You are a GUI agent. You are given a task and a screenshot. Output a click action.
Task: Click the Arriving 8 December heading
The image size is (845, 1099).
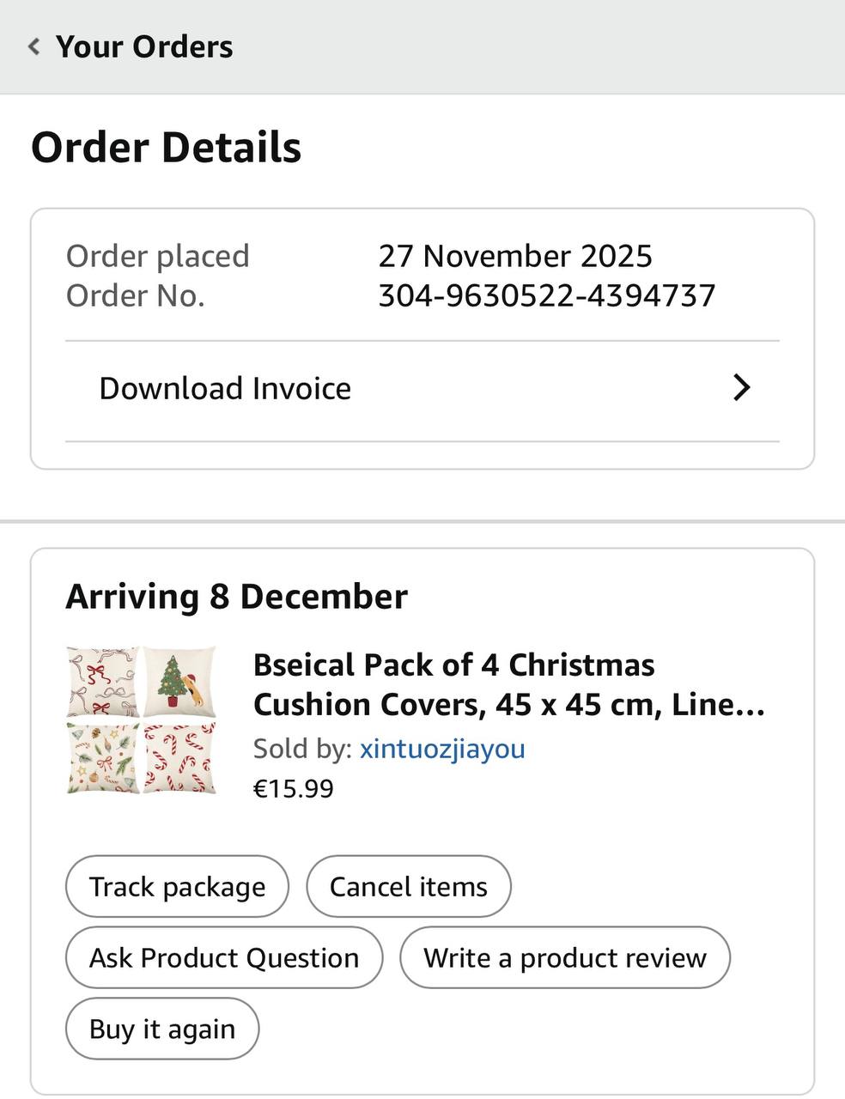pyautogui.click(x=237, y=597)
